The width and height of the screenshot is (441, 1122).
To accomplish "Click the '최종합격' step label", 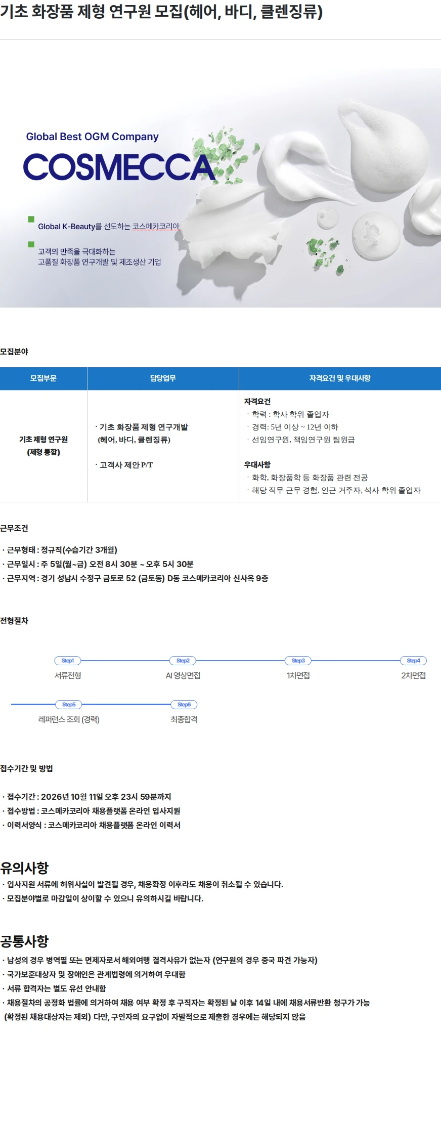I will coord(184,719).
